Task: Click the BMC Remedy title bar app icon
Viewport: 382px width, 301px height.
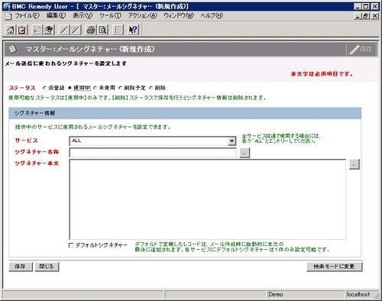Action: click(x=7, y=6)
